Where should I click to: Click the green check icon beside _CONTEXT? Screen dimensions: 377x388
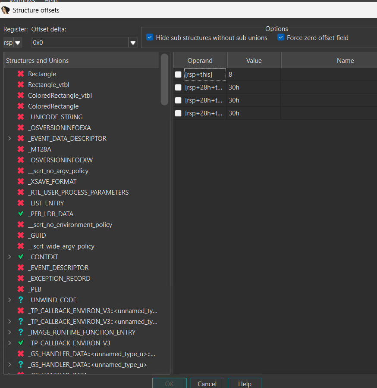[20, 257]
